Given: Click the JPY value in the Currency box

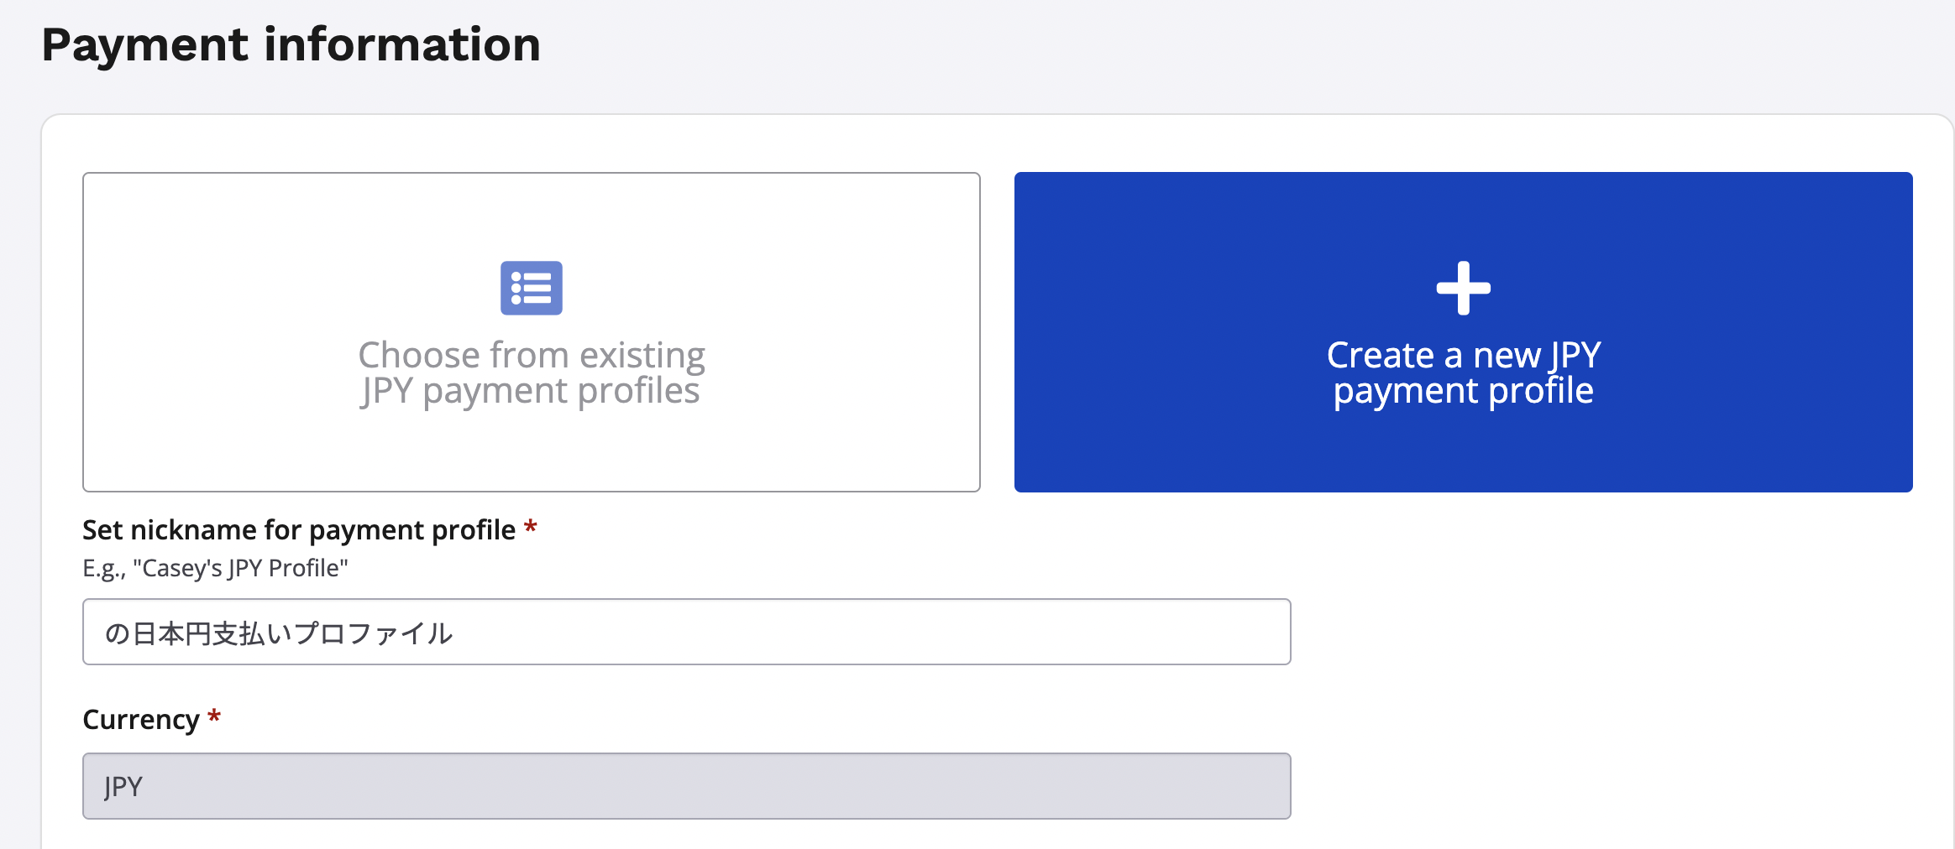Looking at the screenshot, I should [123, 787].
